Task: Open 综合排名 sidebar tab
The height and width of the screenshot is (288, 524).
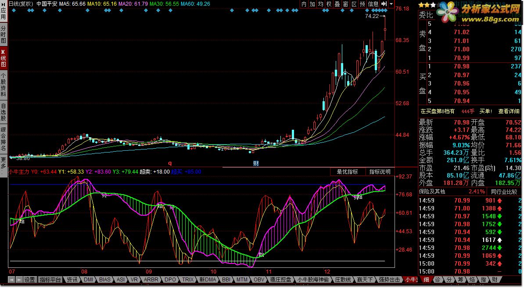Action: coord(4,139)
